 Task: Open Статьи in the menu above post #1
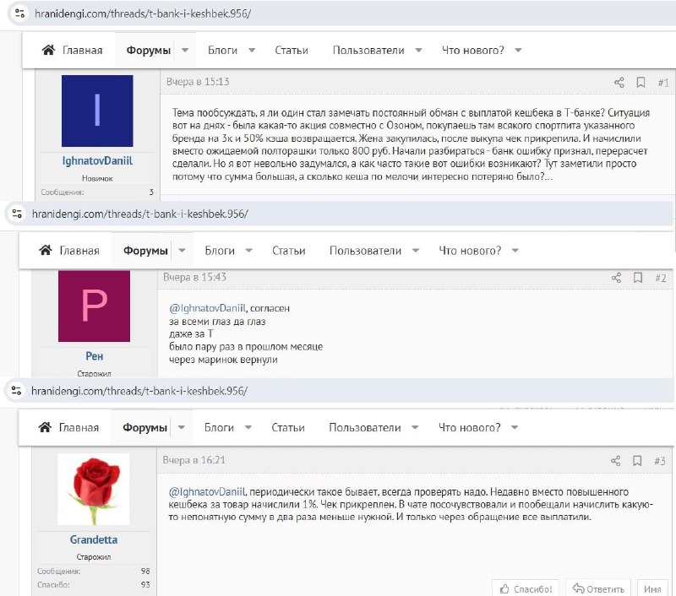pyautogui.click(x=292, y=51)
